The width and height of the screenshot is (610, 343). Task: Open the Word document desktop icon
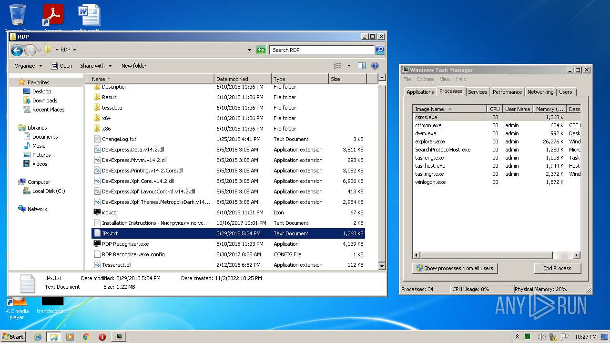pos(89,15)
